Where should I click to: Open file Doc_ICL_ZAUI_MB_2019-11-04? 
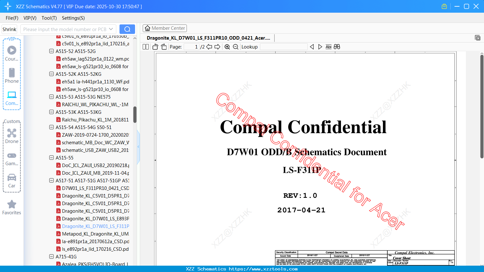(x=93, y=173)
